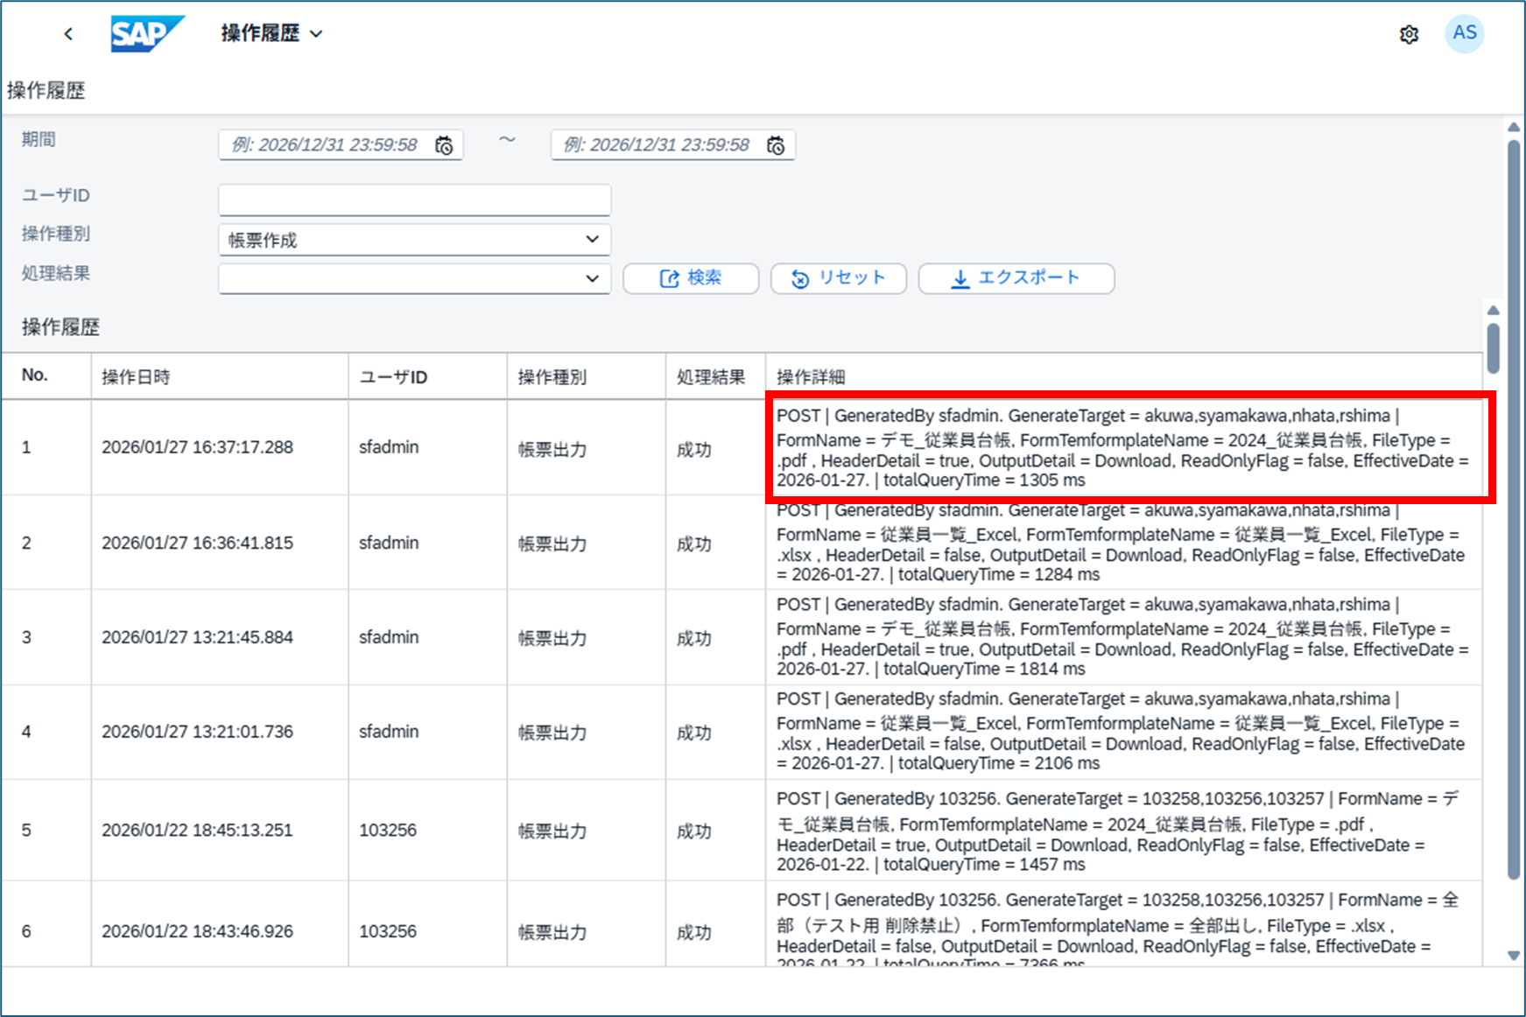The image size is (1526, 1017).
Task: Click the 操作日時 column header
Action: pyautogui.click(x=136, y=377)
